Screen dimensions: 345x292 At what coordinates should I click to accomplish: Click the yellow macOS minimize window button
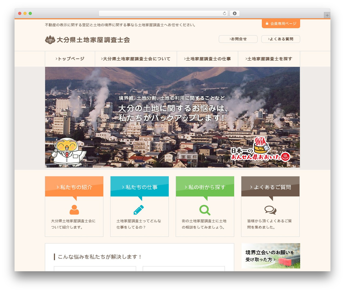pos(25,13)
